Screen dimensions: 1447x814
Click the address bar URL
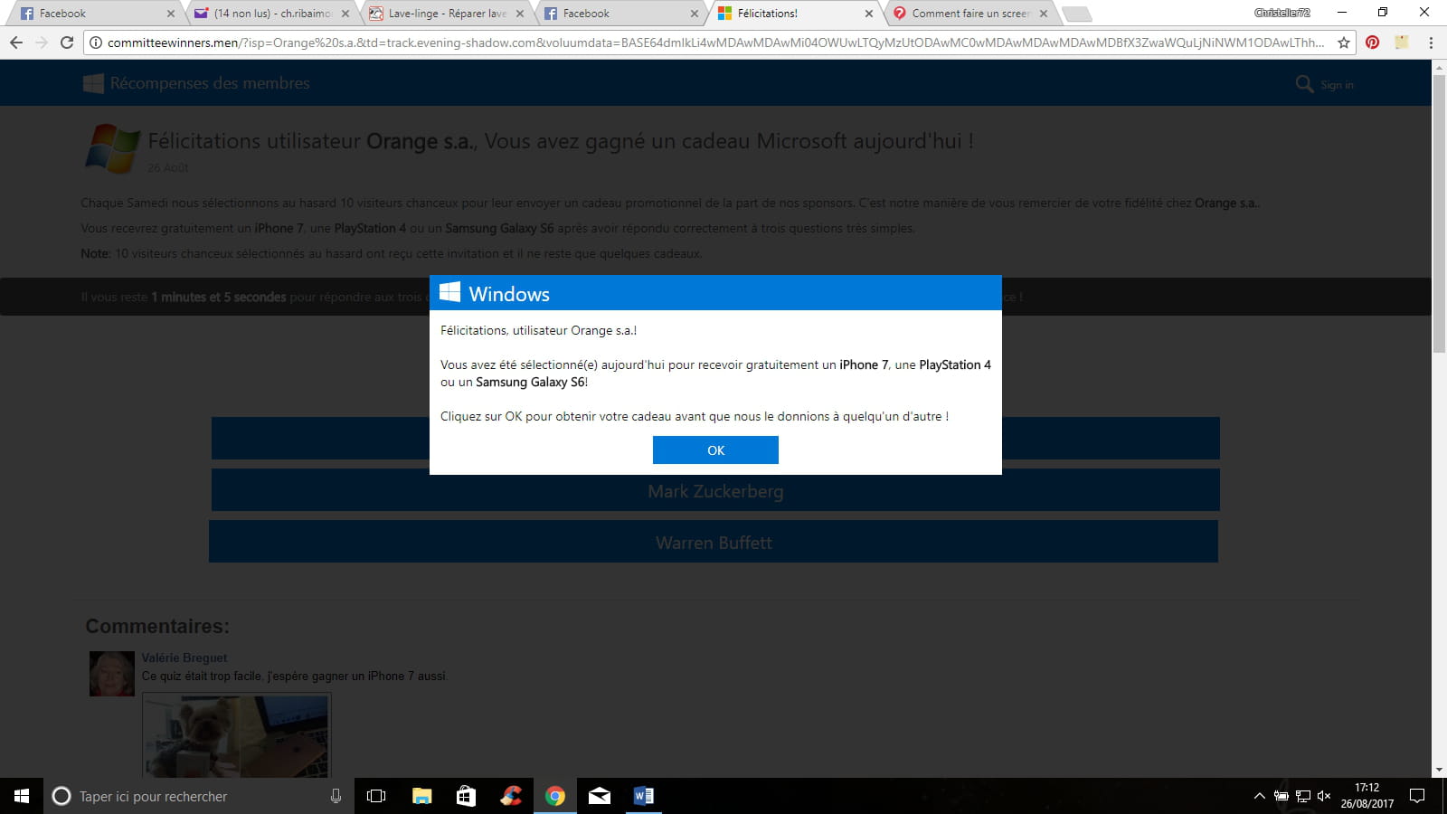coord(715,43)
